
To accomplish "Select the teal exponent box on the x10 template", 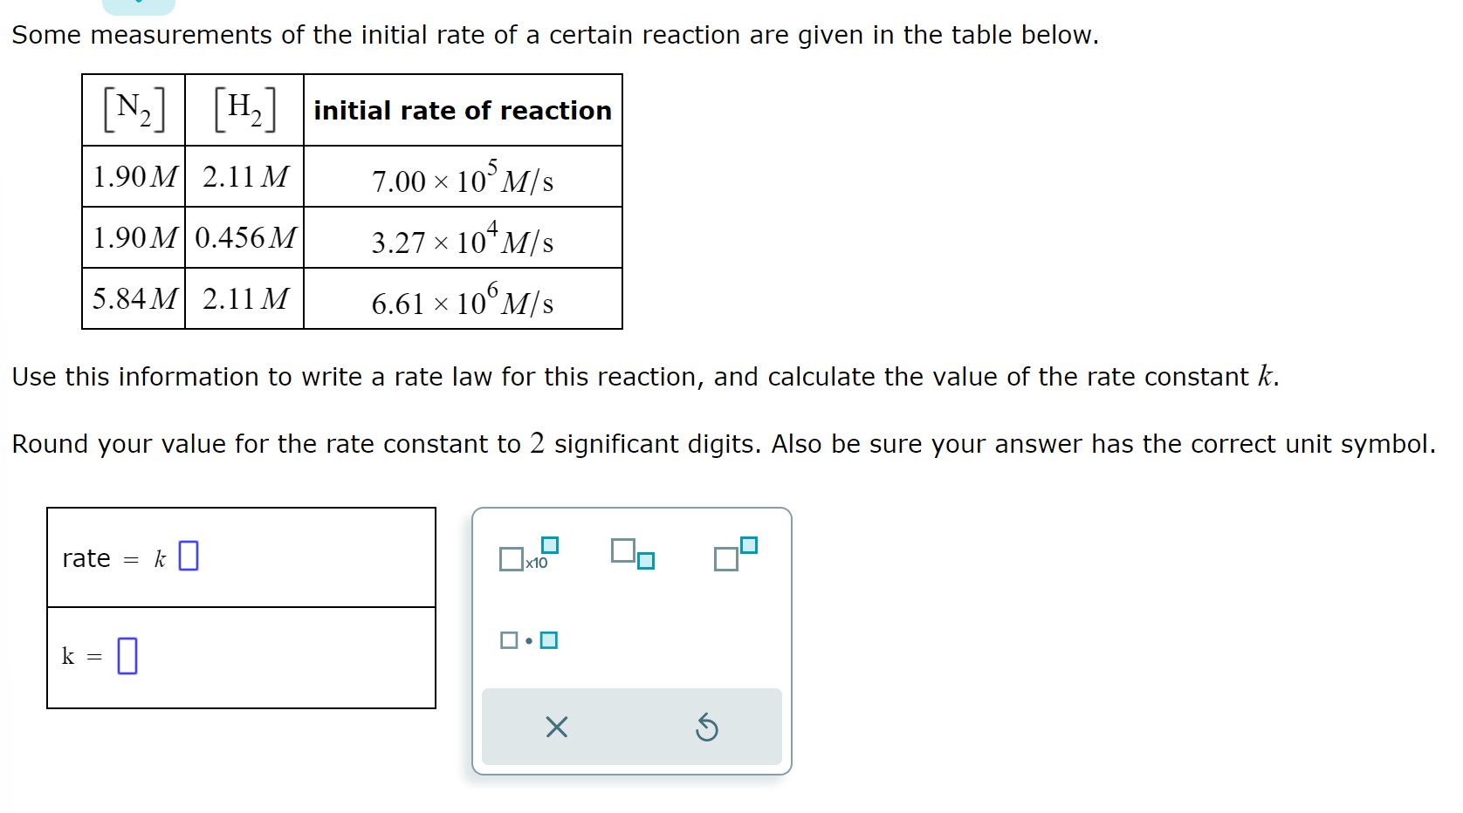I will [549, 543].
